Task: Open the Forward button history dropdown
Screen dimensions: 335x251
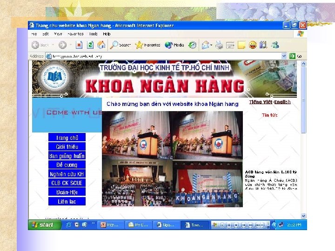Action: point(71,45)
